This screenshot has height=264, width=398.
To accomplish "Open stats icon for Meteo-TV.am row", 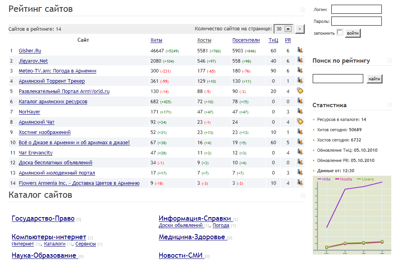I will (300, 71).
